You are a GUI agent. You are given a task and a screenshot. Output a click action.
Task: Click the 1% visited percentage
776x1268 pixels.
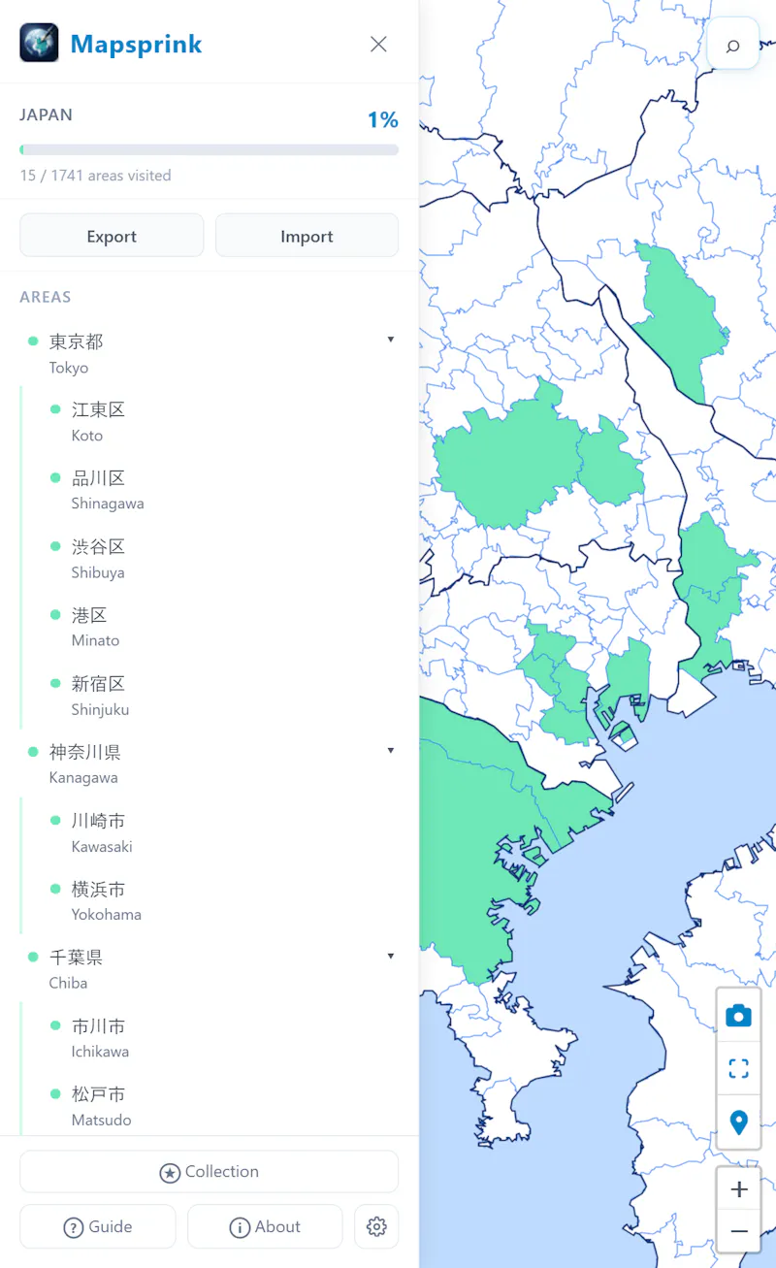382,119
